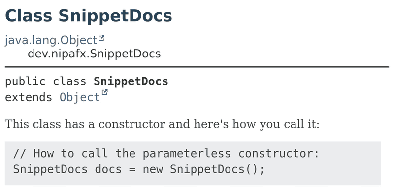
Task: Click the 'docs' variable name in snippet
Action: [x=108, y=169]
